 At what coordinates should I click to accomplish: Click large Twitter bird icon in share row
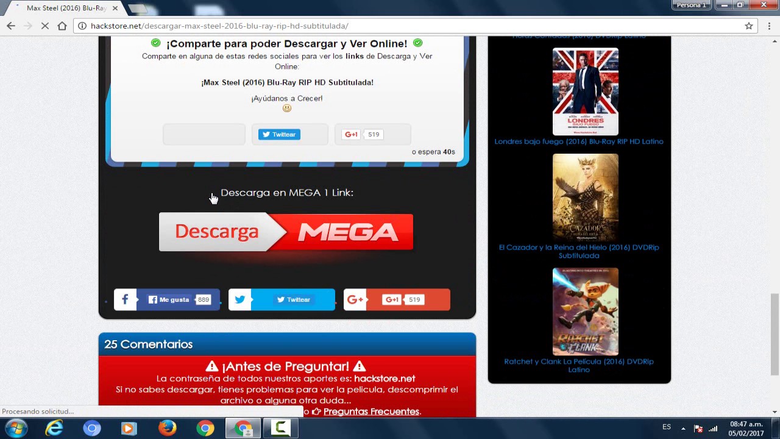239,299
